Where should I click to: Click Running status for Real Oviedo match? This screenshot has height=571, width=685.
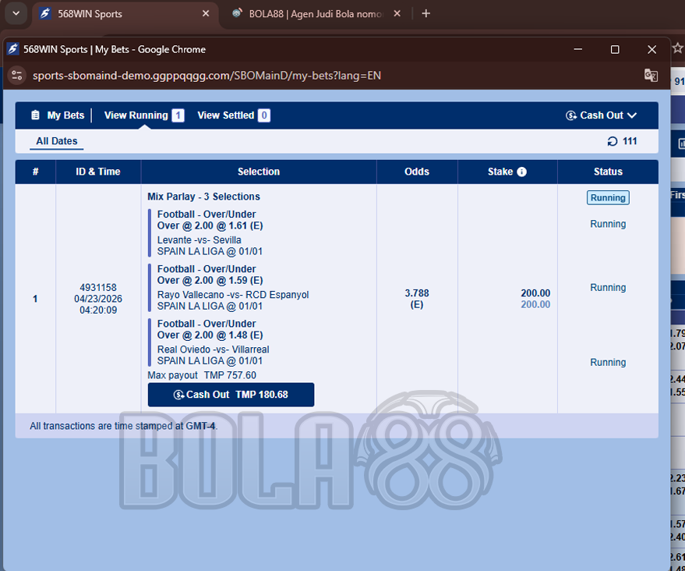(608, 363)
